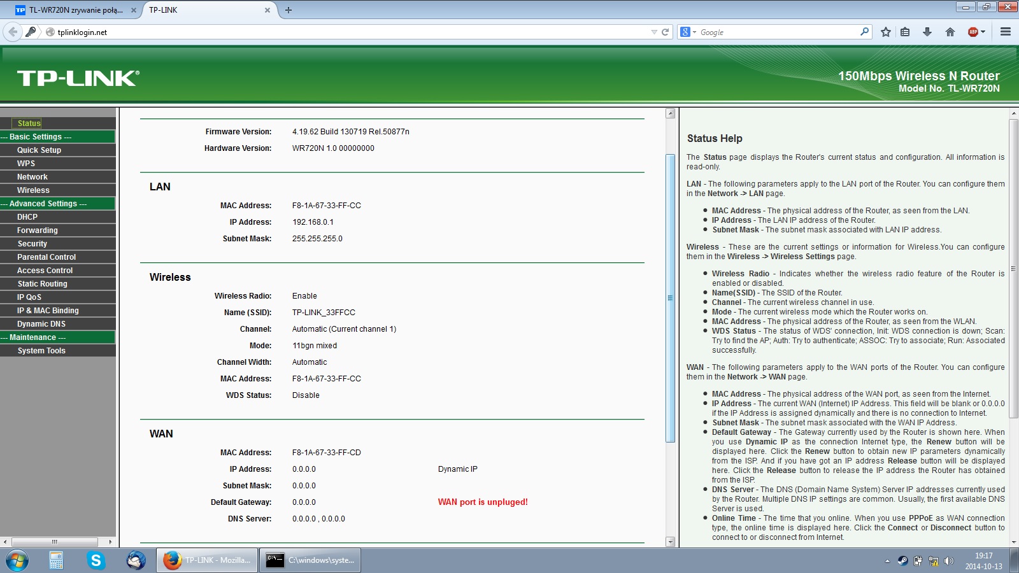
Task: Go to the Firefox home icon
Action: (950, 32)
